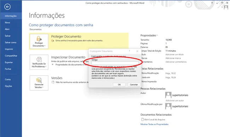Screen dimensions: 230x137
Task: Expand the Propriedades dropdown arrow
Action: [x=157, y=35]
